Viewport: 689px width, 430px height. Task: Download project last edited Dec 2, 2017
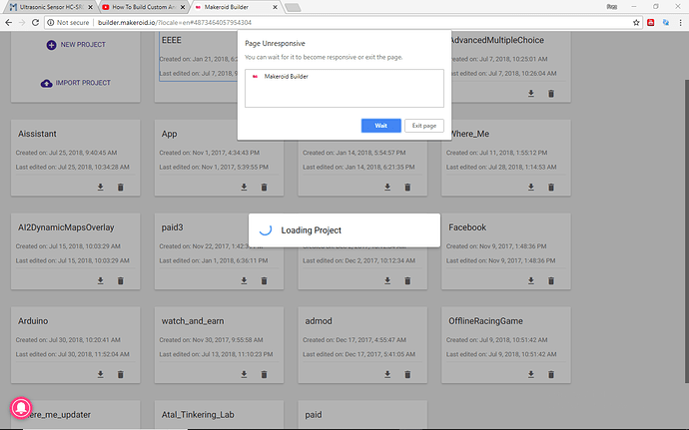[387, 280]
